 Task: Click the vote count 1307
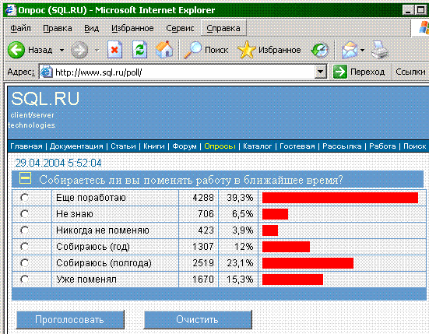tap(203, 247)
